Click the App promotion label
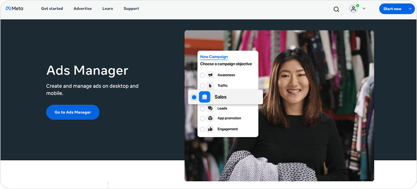 (x=229, y=118)
